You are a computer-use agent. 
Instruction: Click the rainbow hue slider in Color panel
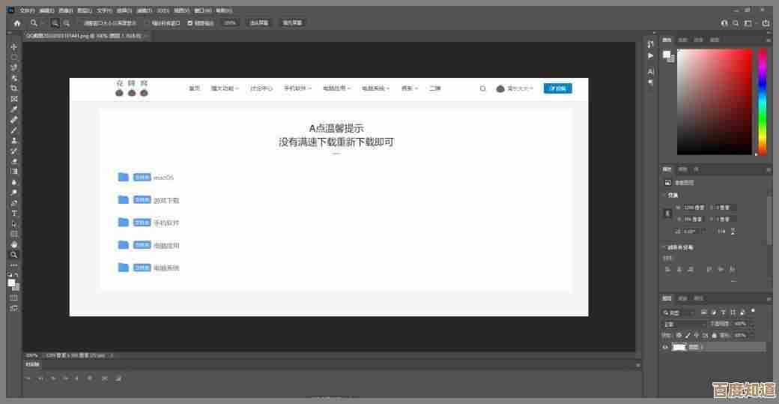tap(762, 100)
